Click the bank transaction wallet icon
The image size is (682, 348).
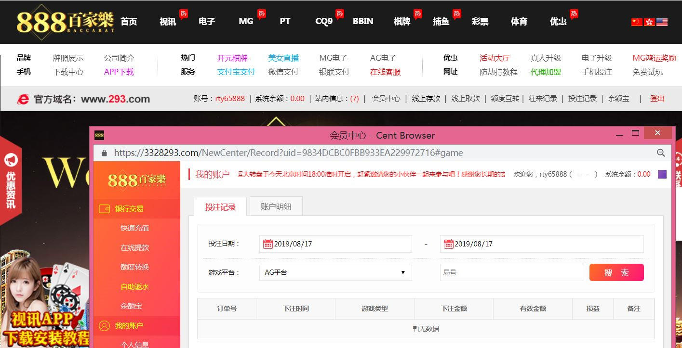click(104, 209)
